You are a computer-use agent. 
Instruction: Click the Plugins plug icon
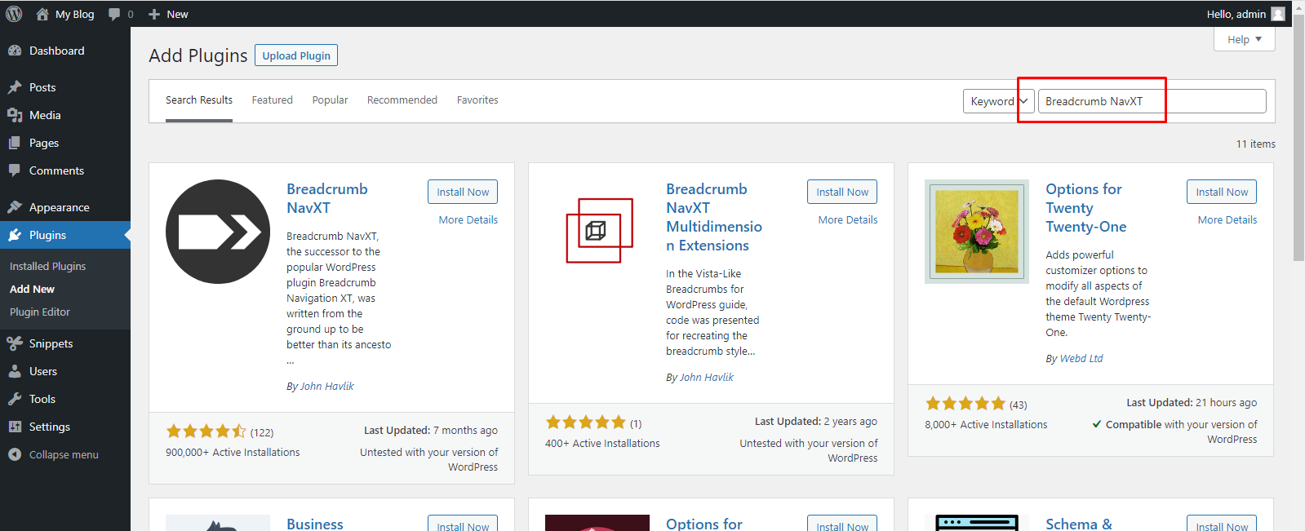tap(15, 235)
